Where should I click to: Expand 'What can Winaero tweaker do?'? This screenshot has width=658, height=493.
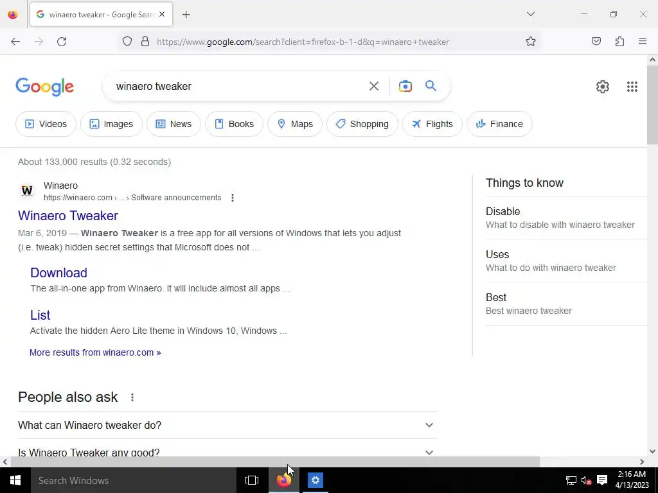point(227,425)
